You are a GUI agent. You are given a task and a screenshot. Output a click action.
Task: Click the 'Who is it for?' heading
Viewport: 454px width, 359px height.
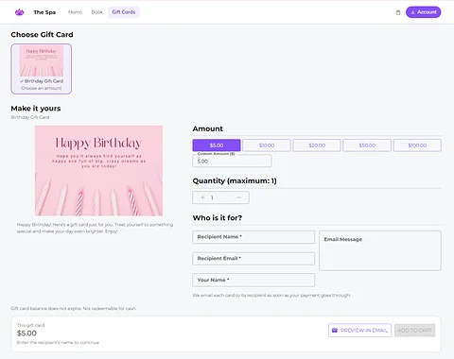click(x=218, y=218)
